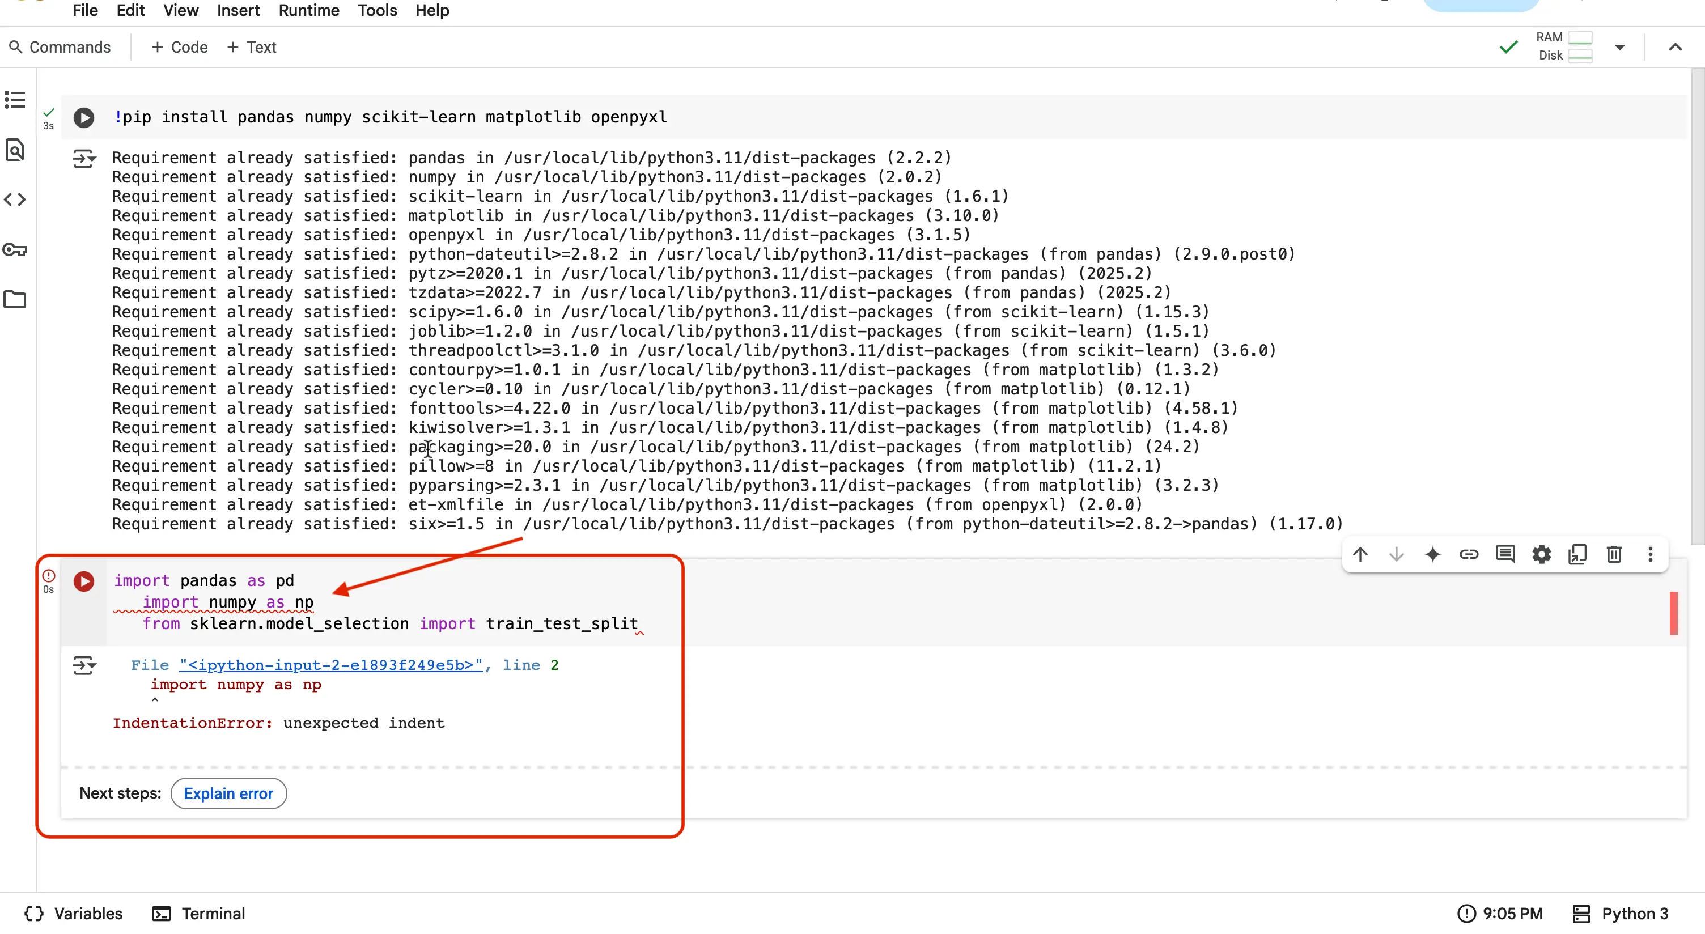1705x934 pixels.
Task: Open cell editor settings gear
Action: (1542, 554)
